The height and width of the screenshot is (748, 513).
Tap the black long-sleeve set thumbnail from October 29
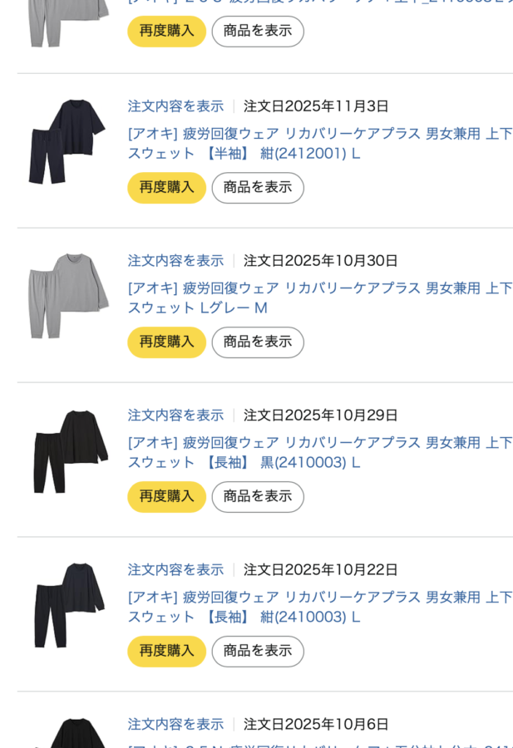67,450
